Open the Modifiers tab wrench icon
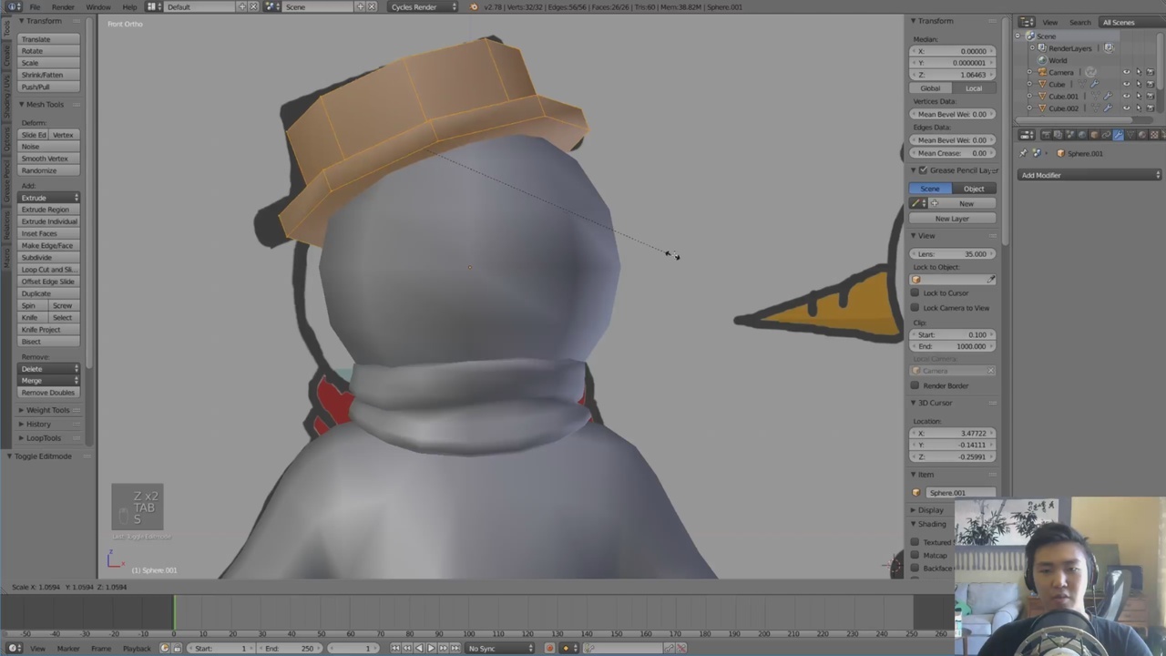The image size is (1166, 656). [x=1118, y=135]
